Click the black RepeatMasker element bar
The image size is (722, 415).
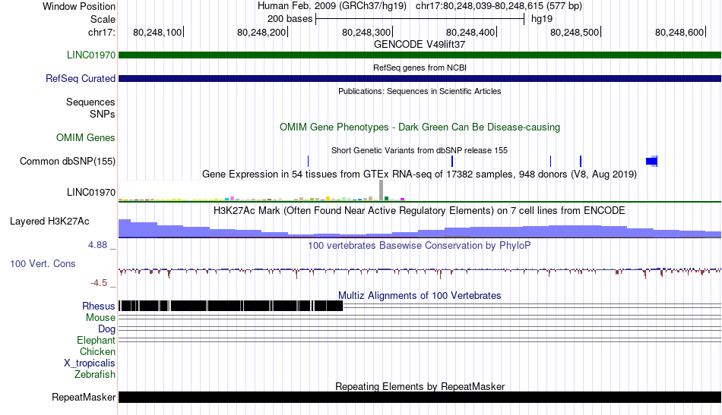(x=420, y=397)
